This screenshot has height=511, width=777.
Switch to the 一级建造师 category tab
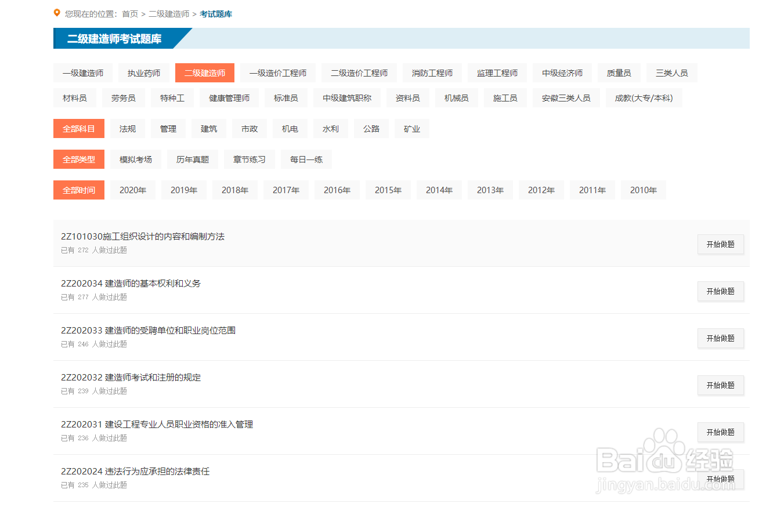[x=82, y=73]
